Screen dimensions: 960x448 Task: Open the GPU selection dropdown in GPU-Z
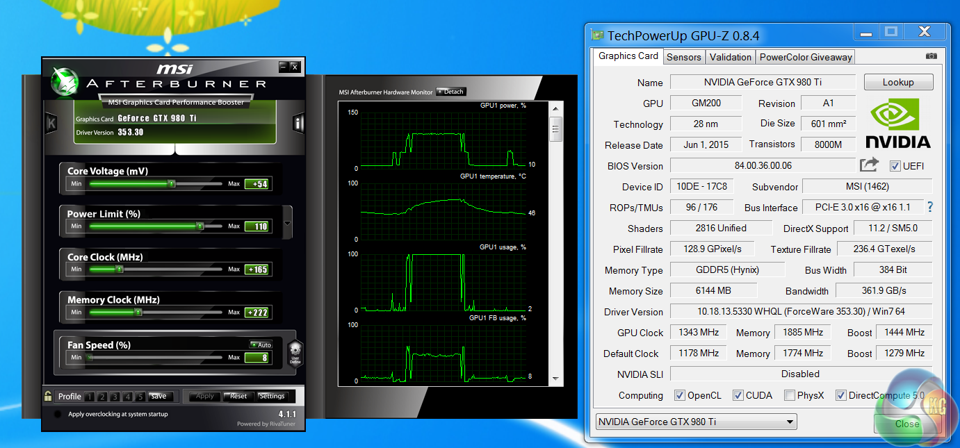[x=697, y=422]
